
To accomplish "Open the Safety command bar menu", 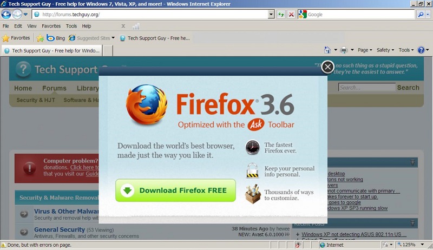I will point(385,50).
